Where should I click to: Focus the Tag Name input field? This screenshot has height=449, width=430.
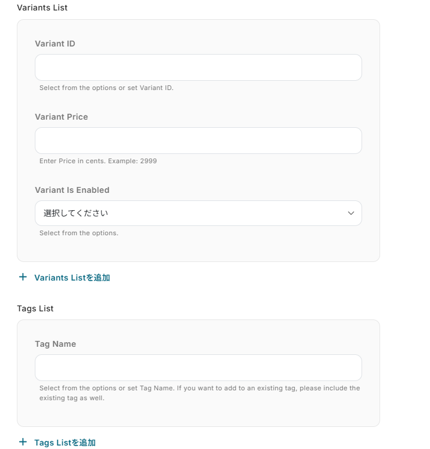tap(198, 368)
